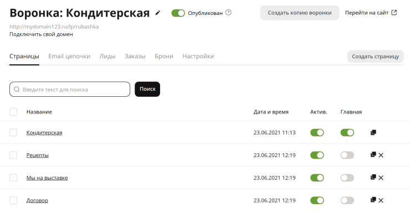
Task: Focus the Введите текст для поиска field
Action: click(x=70, y=89)
